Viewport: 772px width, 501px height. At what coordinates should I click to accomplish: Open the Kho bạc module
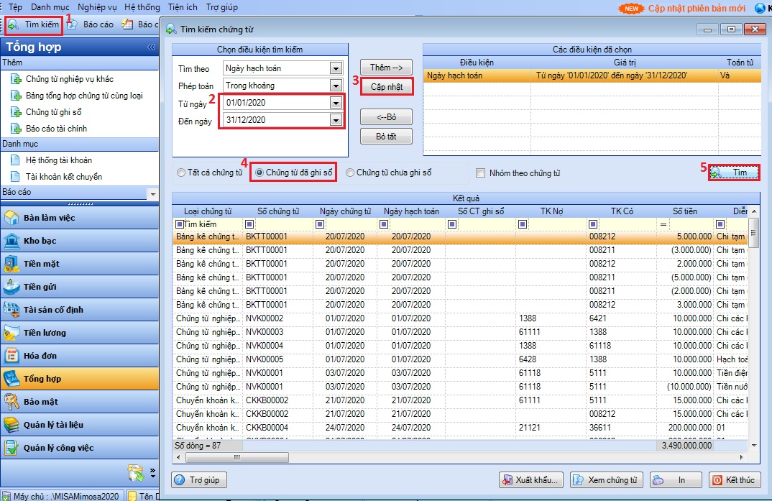[40, 241]
